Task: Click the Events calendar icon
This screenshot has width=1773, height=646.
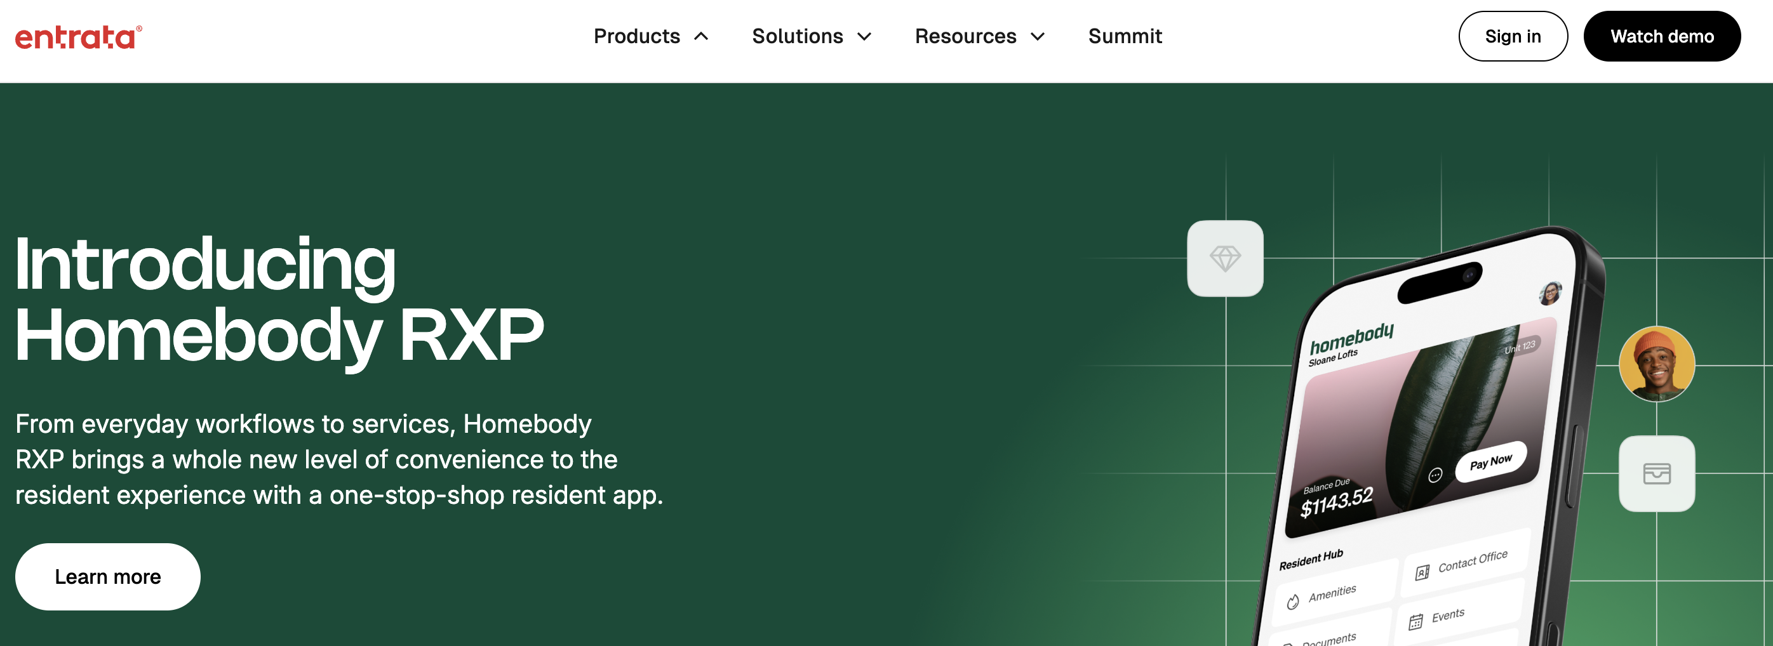Action: point(1415,622)
